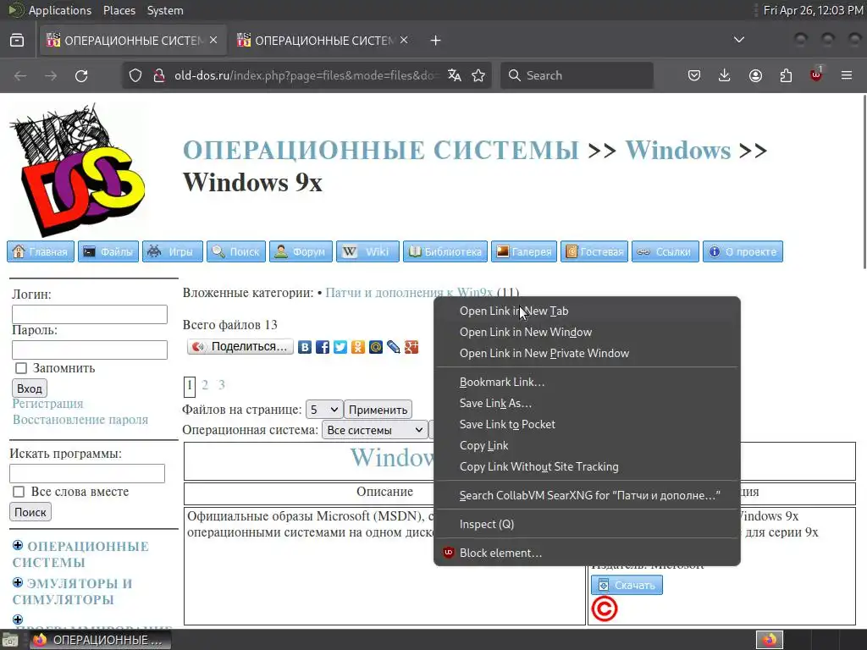Choose Open Link in New Tab
The width and height of the screenshot is (867, 650).
588,311
